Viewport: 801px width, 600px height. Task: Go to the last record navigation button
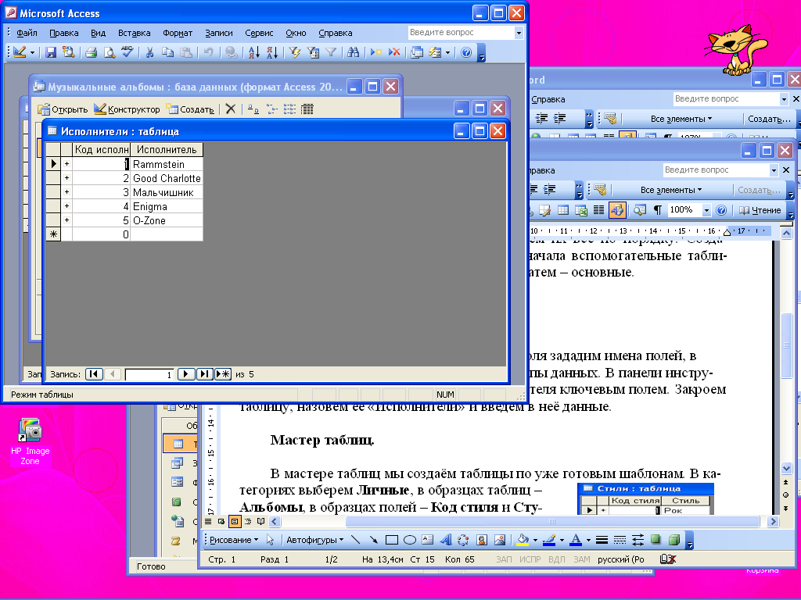pos(204,374)
